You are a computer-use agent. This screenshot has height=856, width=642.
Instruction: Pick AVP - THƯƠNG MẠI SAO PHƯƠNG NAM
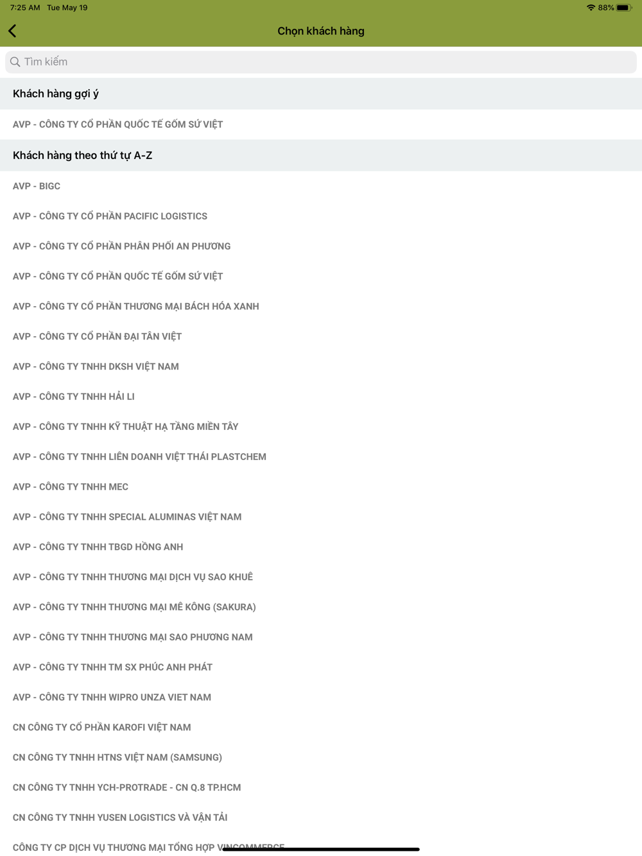tap(321, 637)
